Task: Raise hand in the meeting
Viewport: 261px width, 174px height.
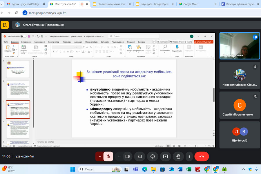Action: 178,156
